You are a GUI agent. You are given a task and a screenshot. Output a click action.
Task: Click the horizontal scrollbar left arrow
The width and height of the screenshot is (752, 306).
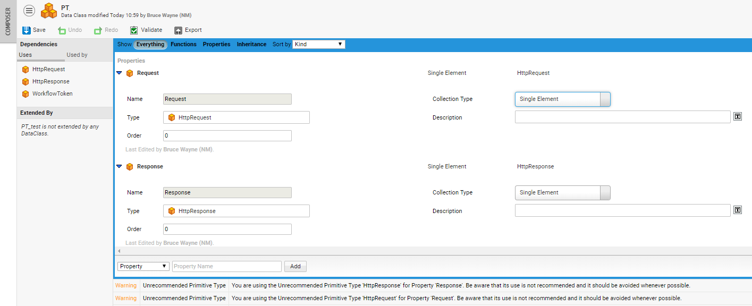(119, 251)
